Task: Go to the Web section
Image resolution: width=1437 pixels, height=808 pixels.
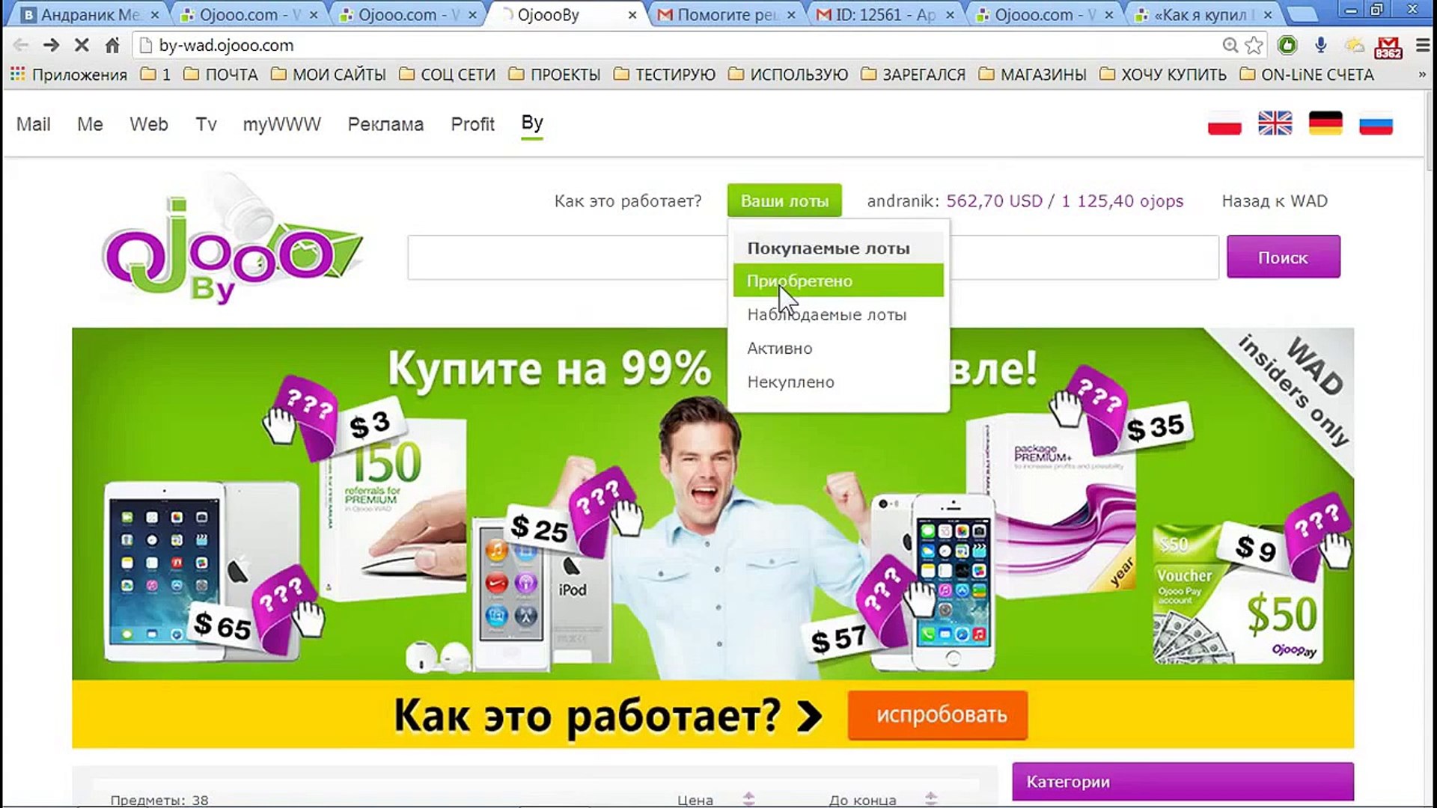Action: [149, 124]
